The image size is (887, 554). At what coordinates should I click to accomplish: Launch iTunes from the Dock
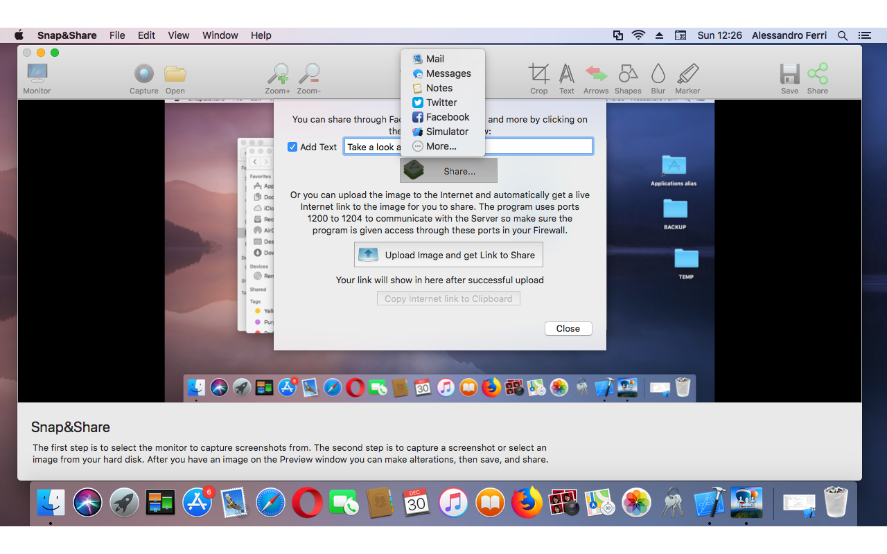[x=453, y=503]
